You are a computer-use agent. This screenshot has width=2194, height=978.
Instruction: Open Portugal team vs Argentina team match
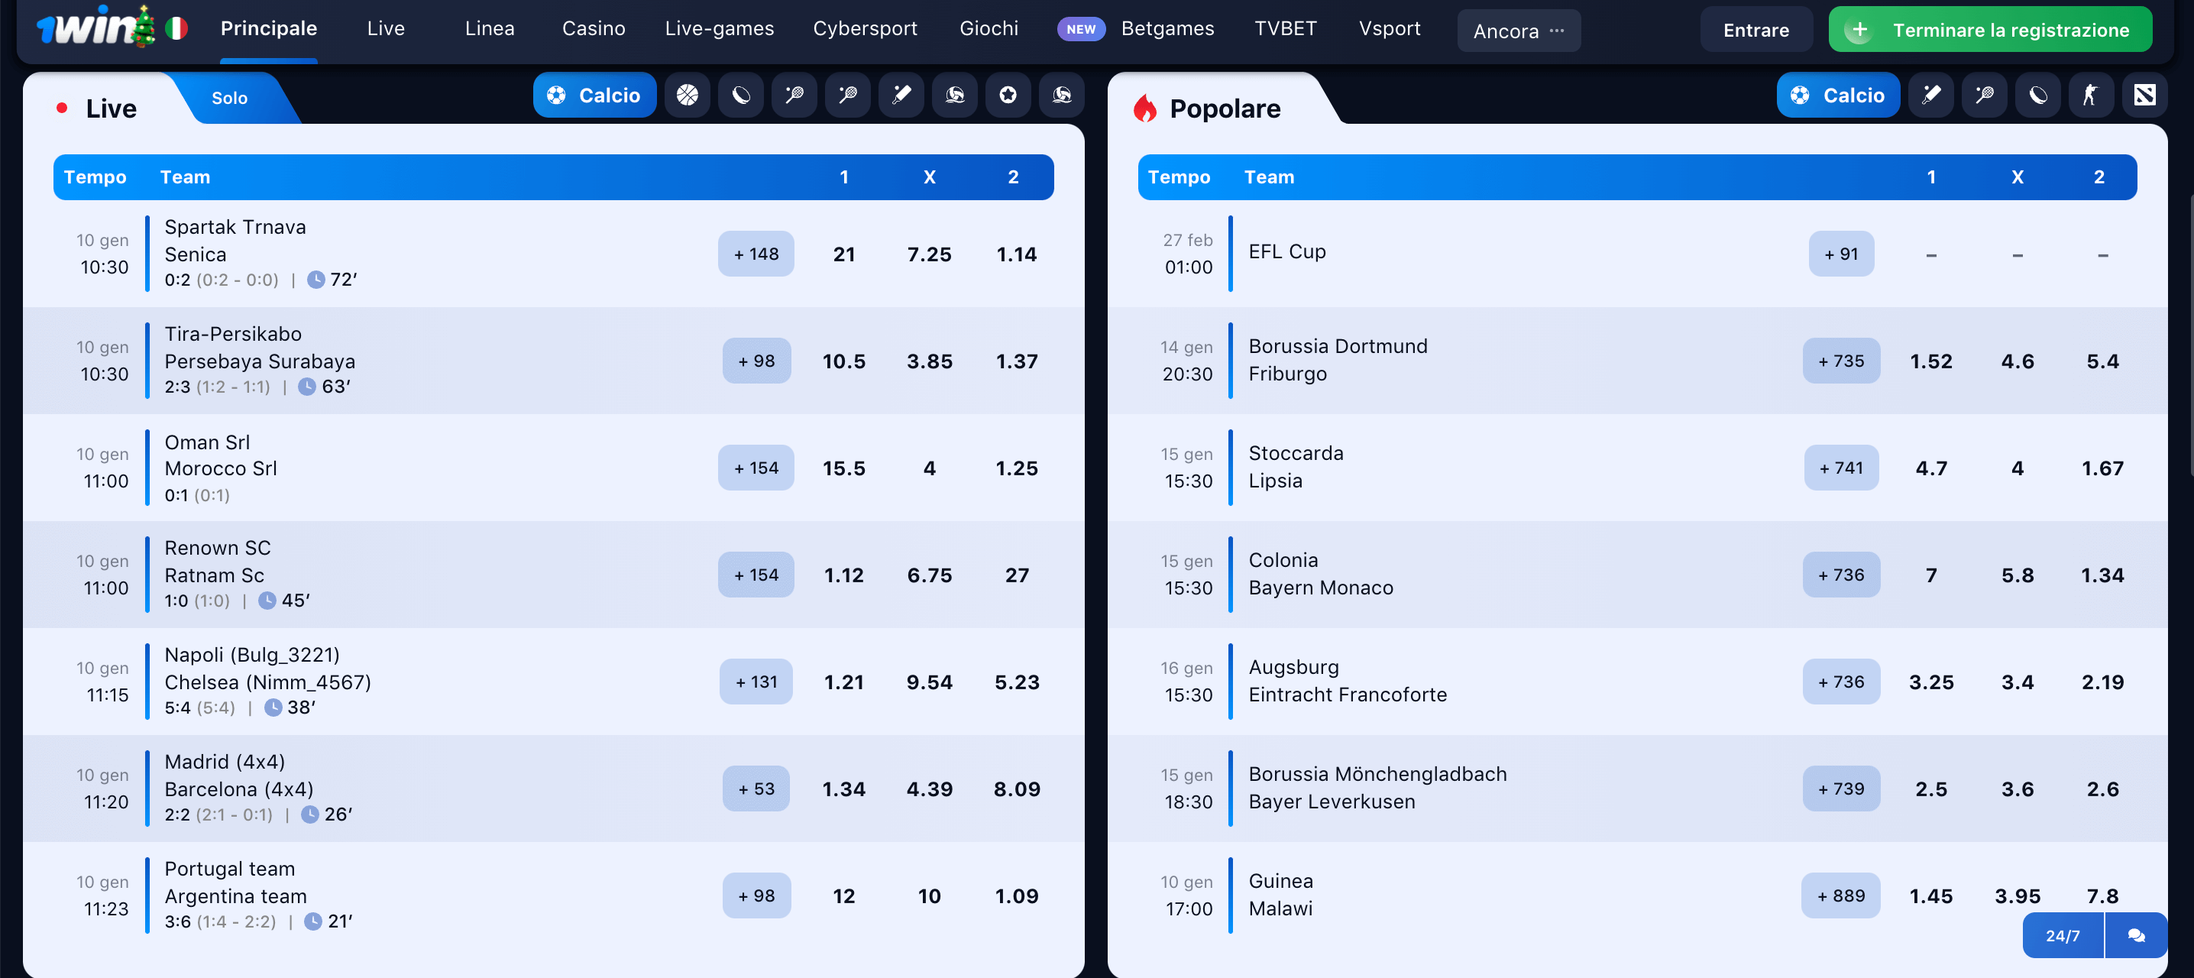553,895
